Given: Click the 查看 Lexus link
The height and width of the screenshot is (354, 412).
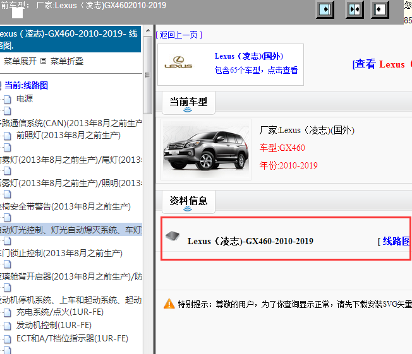Looking at the screenshot, I should click(x=382, y=64).
